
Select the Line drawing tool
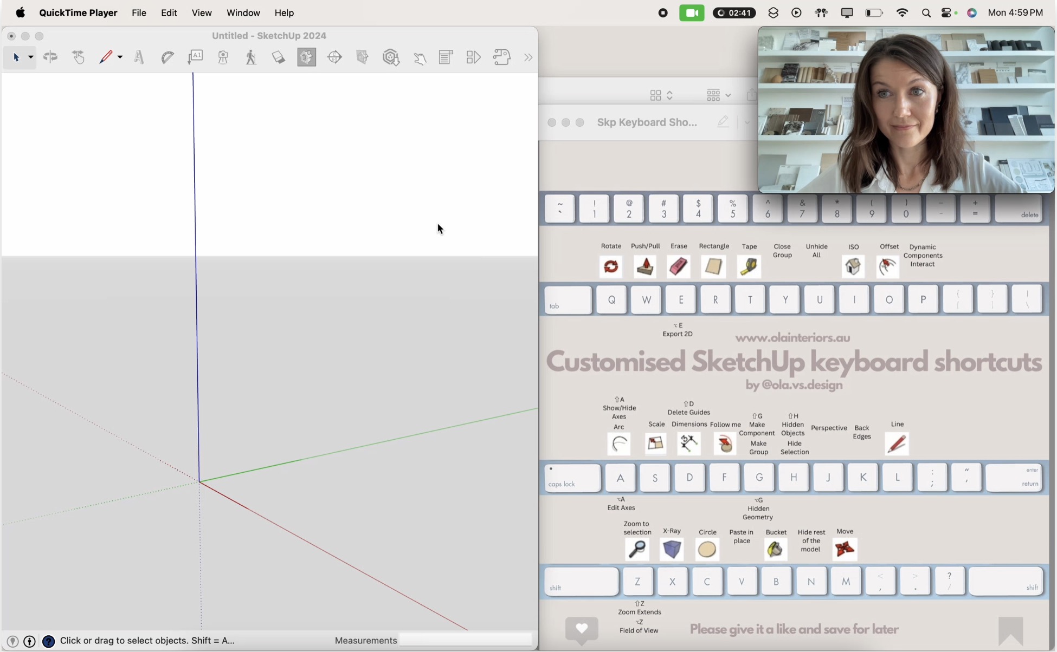point(105,57)
